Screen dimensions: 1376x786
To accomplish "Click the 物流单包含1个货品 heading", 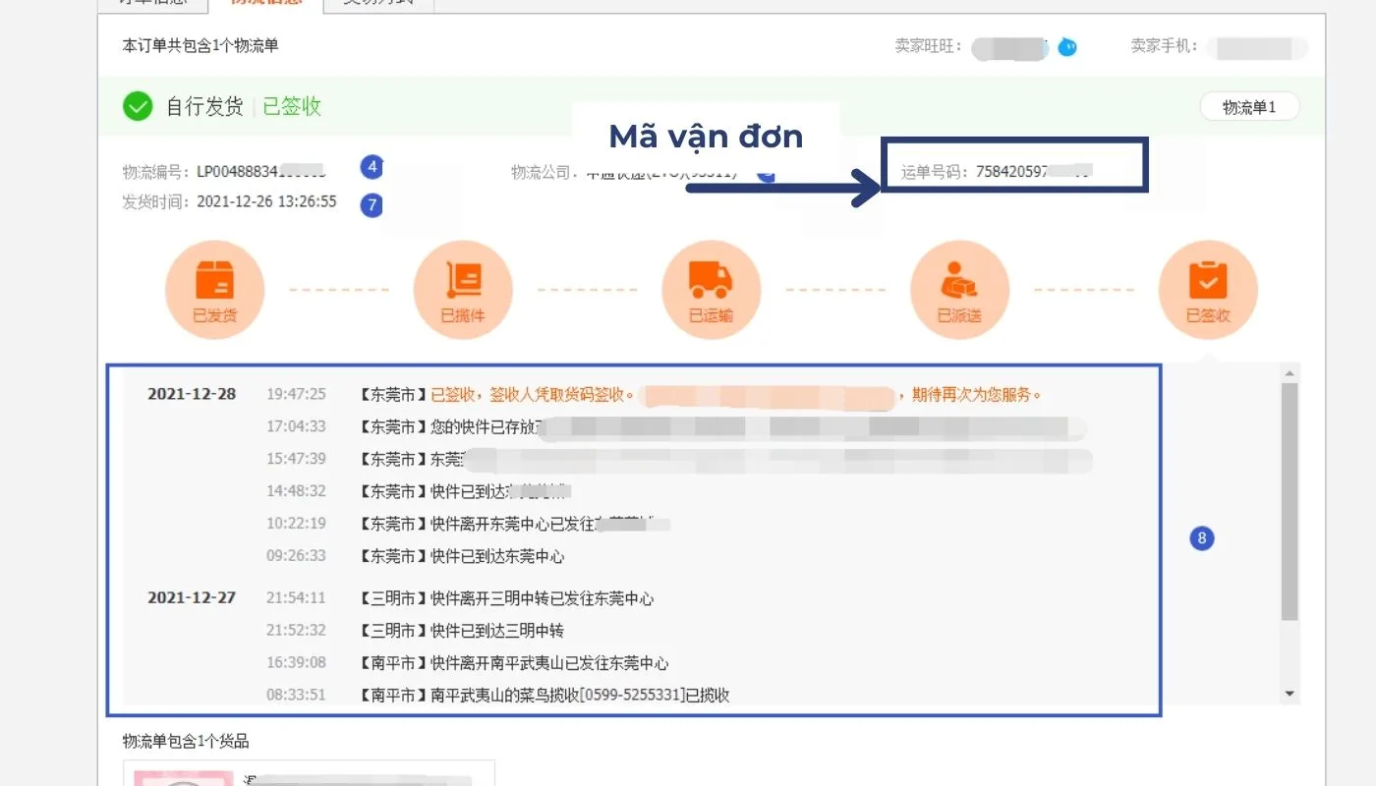I will click(x=186, y=741).
